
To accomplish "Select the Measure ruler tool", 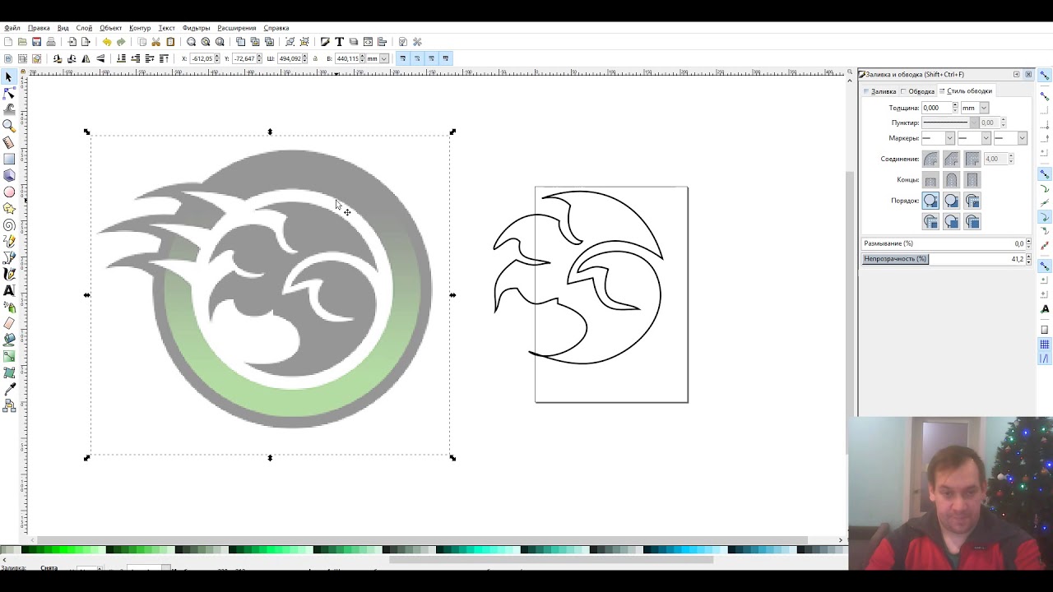I will pyautogui.click(x=9, y=142).
